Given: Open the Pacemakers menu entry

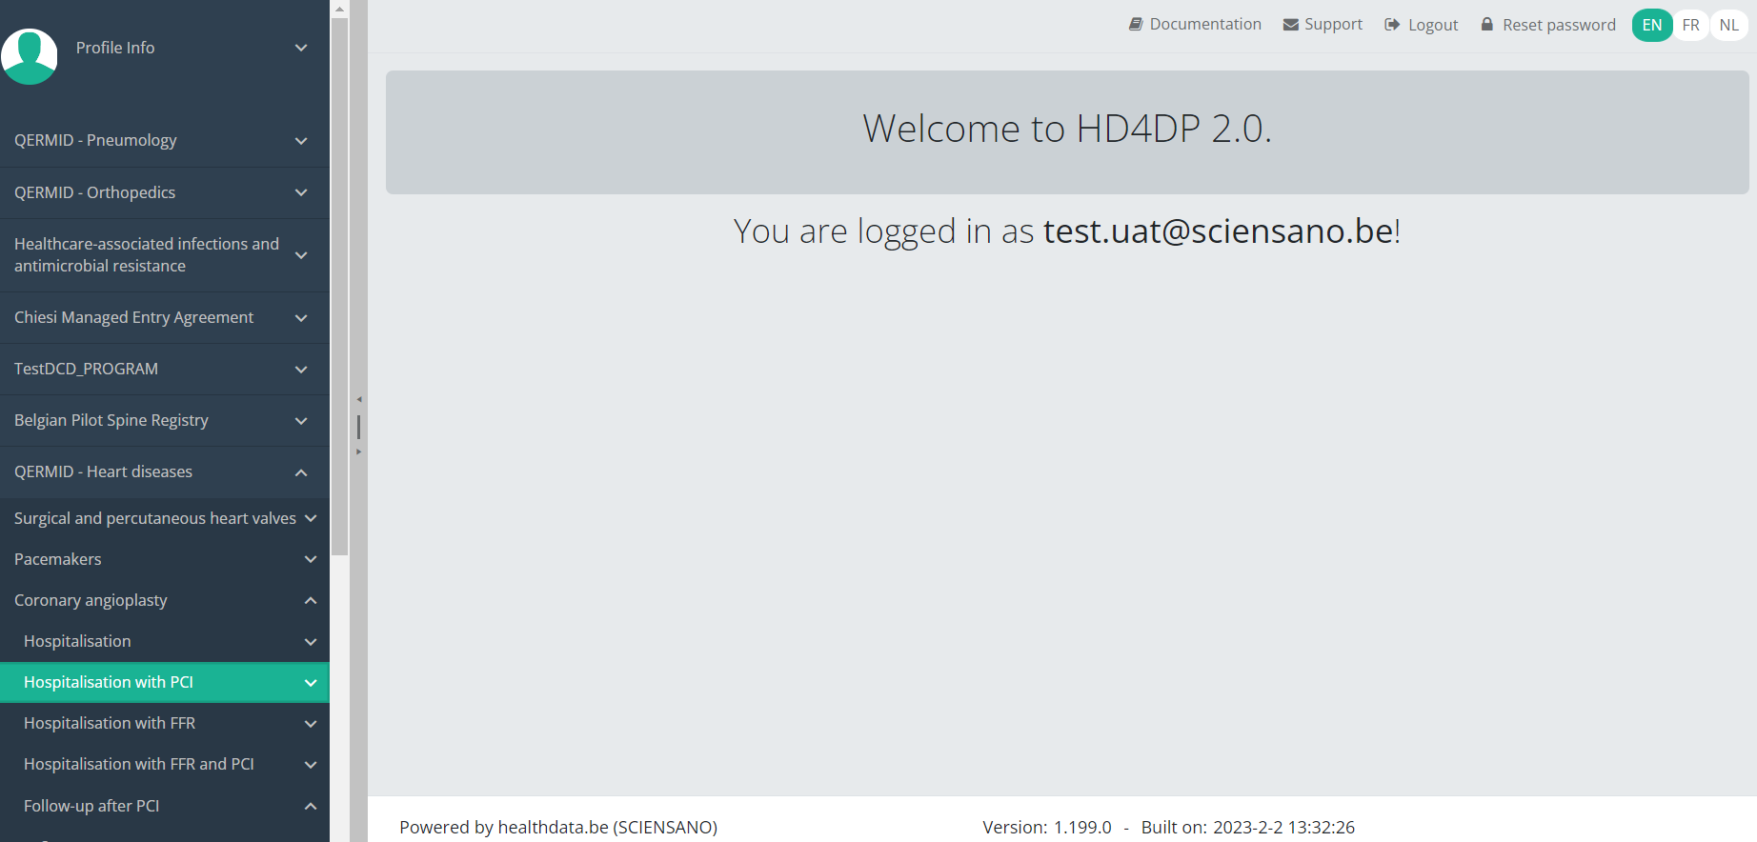Looking at the screenshot, I should click(x=58, y=559).
